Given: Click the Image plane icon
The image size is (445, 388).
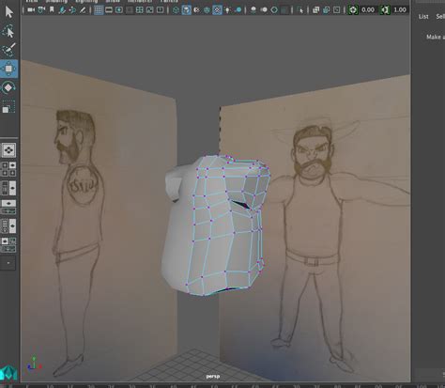Looking at the screenshot, I should point(62,10).
